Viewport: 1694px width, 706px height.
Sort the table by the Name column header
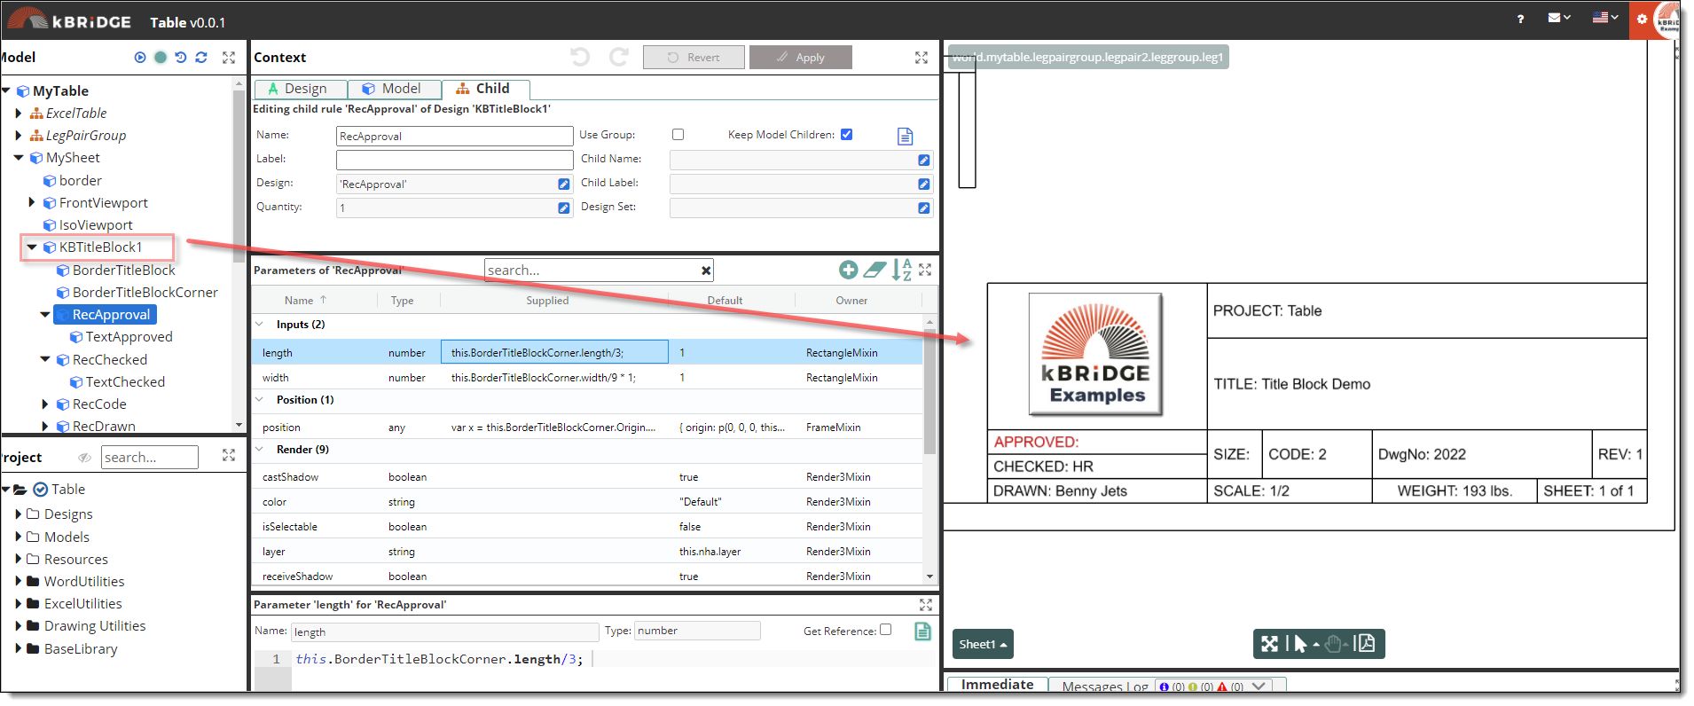click(x=305, y=301)
